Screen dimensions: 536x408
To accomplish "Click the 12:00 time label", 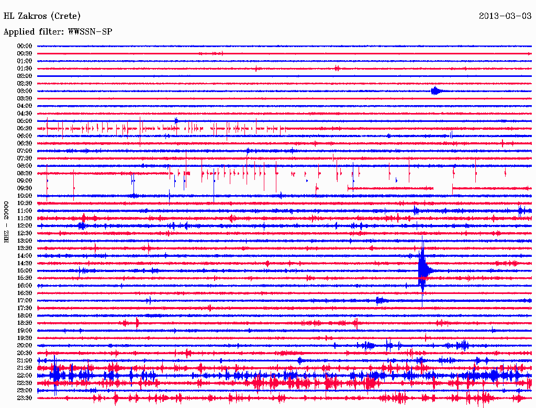I will tap(25, 226).
